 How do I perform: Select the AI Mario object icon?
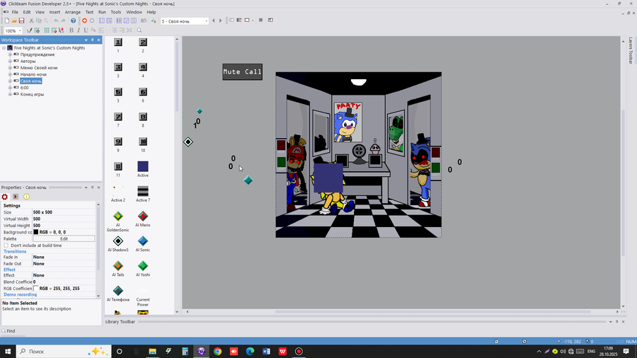[x=142, y=216]
